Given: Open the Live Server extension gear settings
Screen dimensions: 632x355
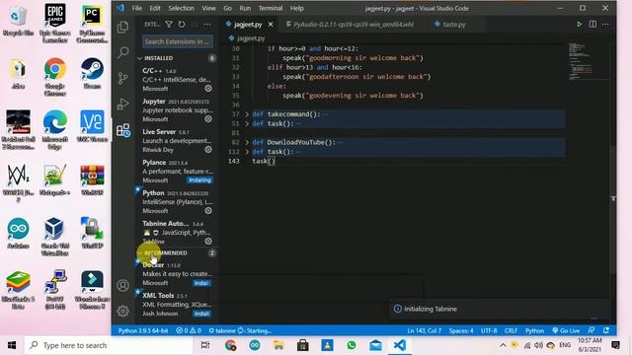Looking at the screenshot, I should click(x=208, y=150).
